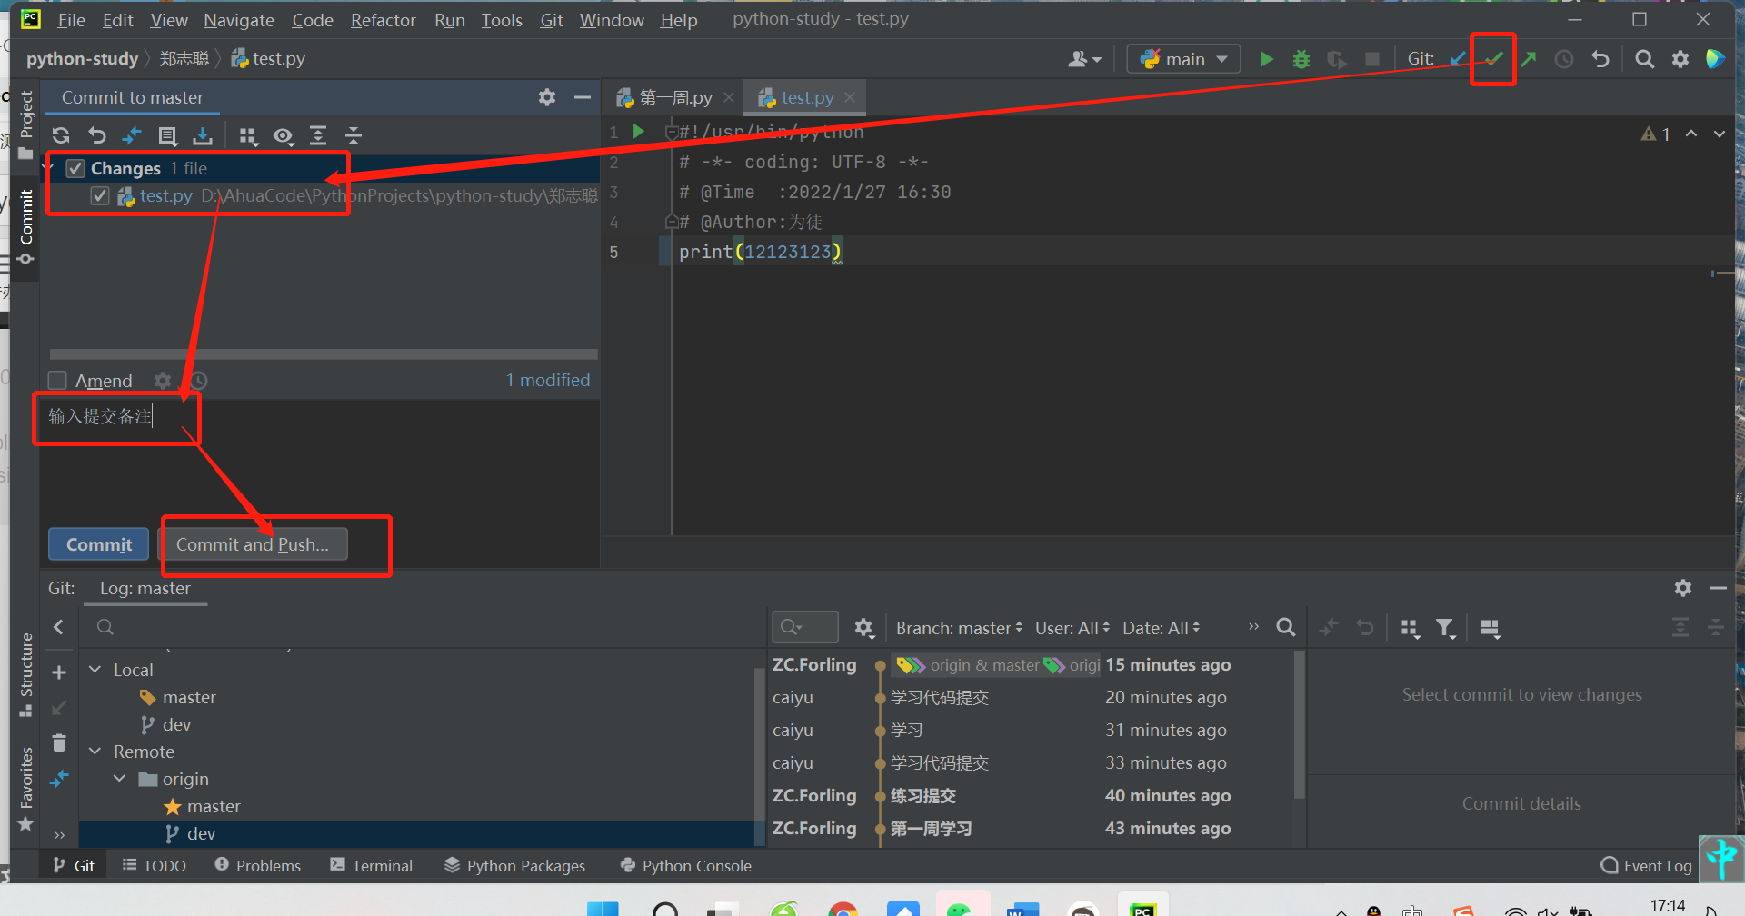Refresh changes in Commit panel
This screenshot has height=916, width=1745.
[61, 135]
